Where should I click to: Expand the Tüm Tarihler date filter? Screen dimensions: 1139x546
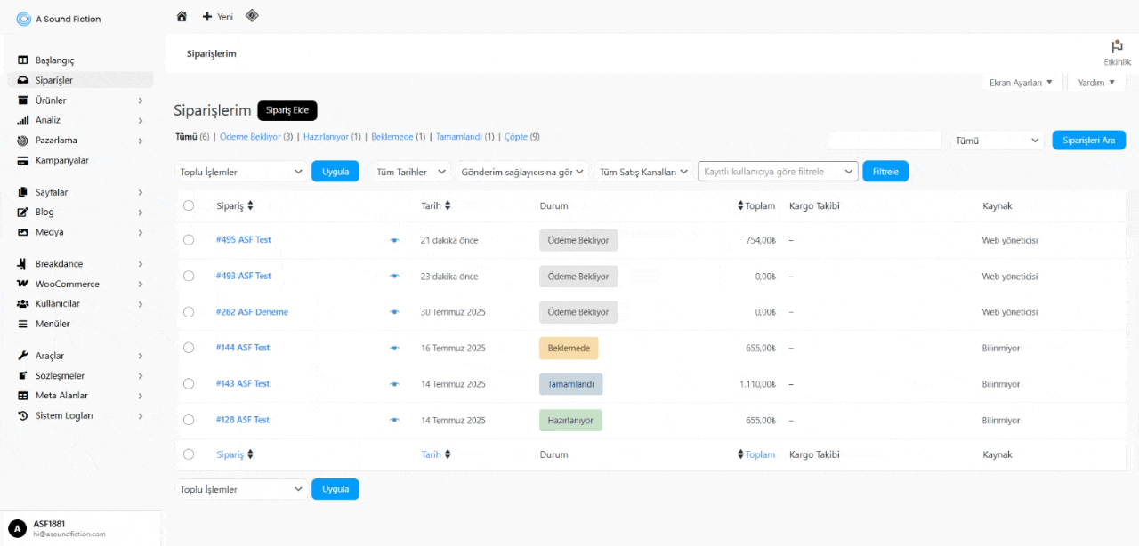tap(411, 172)
